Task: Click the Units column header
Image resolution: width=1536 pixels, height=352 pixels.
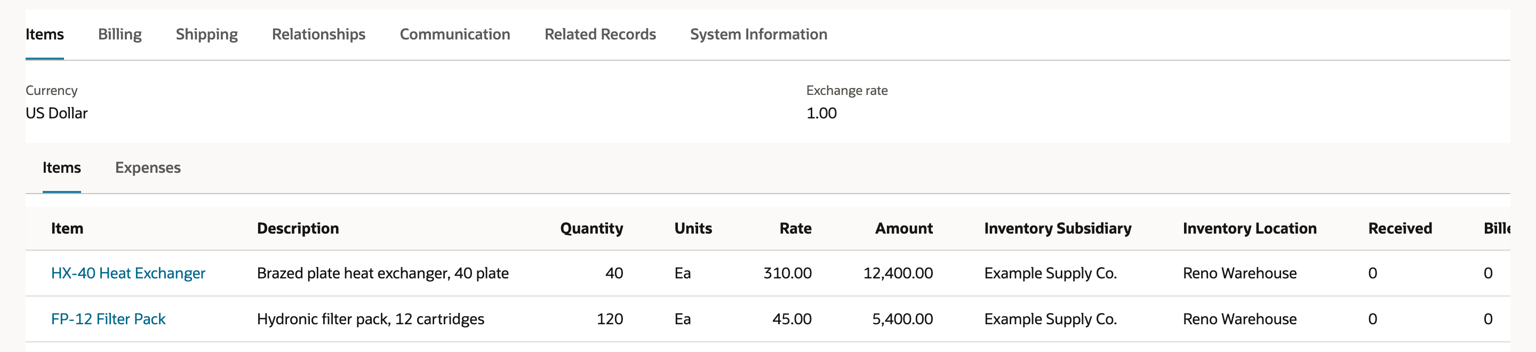Action: coord(693,228)
